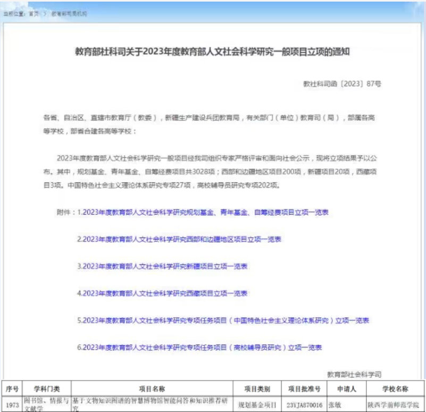Click the 学科门类 column header

point(47,389)
